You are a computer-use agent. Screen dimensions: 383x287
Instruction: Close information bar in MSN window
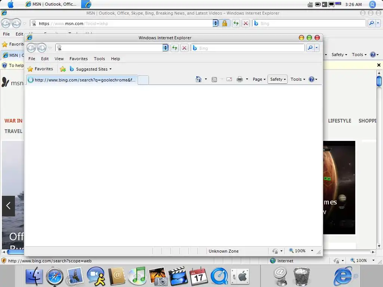(x=379, y=65)
